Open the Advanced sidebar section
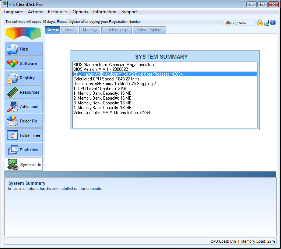281x249 pixels. point(24,107)
